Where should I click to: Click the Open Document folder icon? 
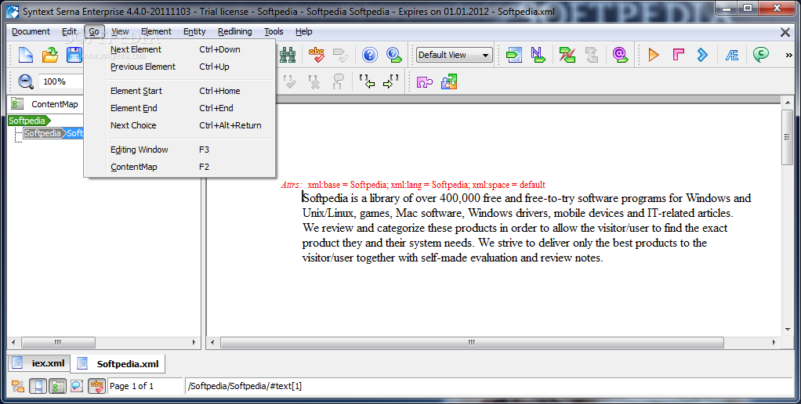tap(50, 55)
